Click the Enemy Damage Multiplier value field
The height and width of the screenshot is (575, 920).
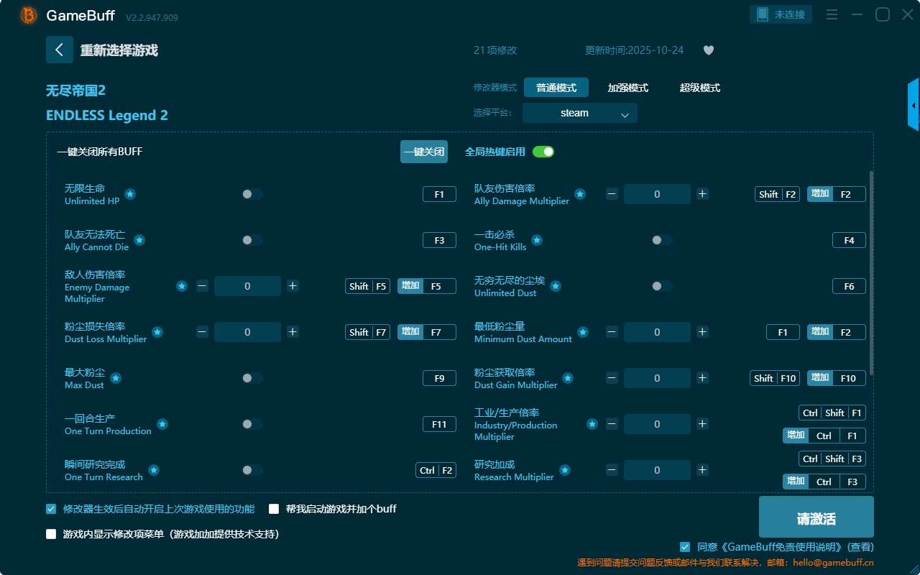(247, 286)
